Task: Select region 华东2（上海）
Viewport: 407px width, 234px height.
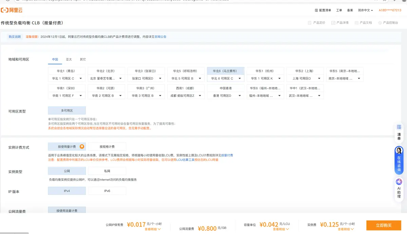Action: [x=305, y=71]
